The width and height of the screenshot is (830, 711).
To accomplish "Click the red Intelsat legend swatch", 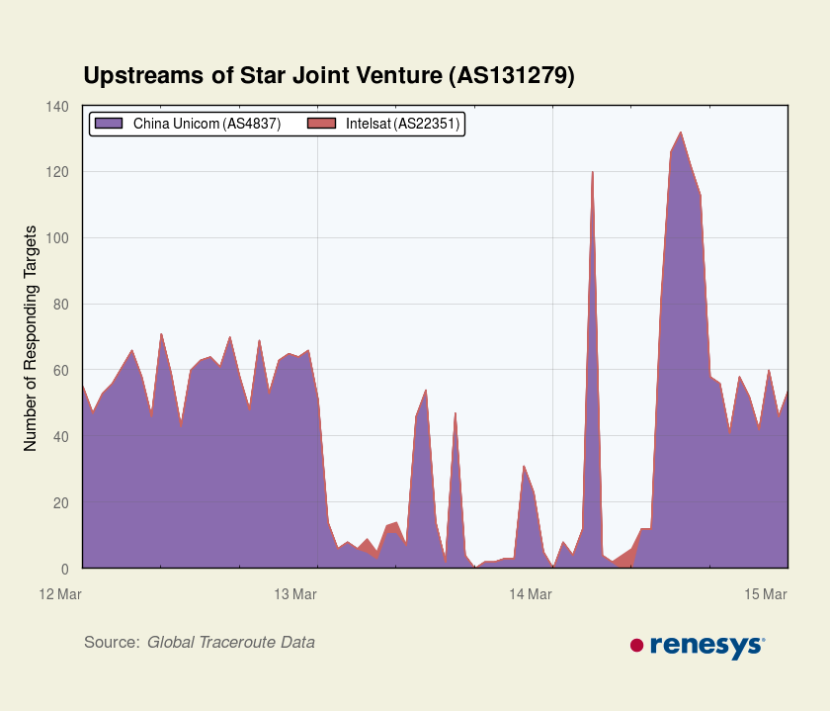I will [322, 124].
